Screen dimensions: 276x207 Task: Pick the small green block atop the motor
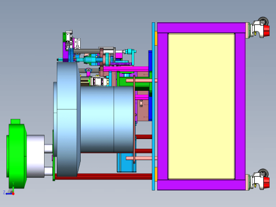(x=15, y=122)
